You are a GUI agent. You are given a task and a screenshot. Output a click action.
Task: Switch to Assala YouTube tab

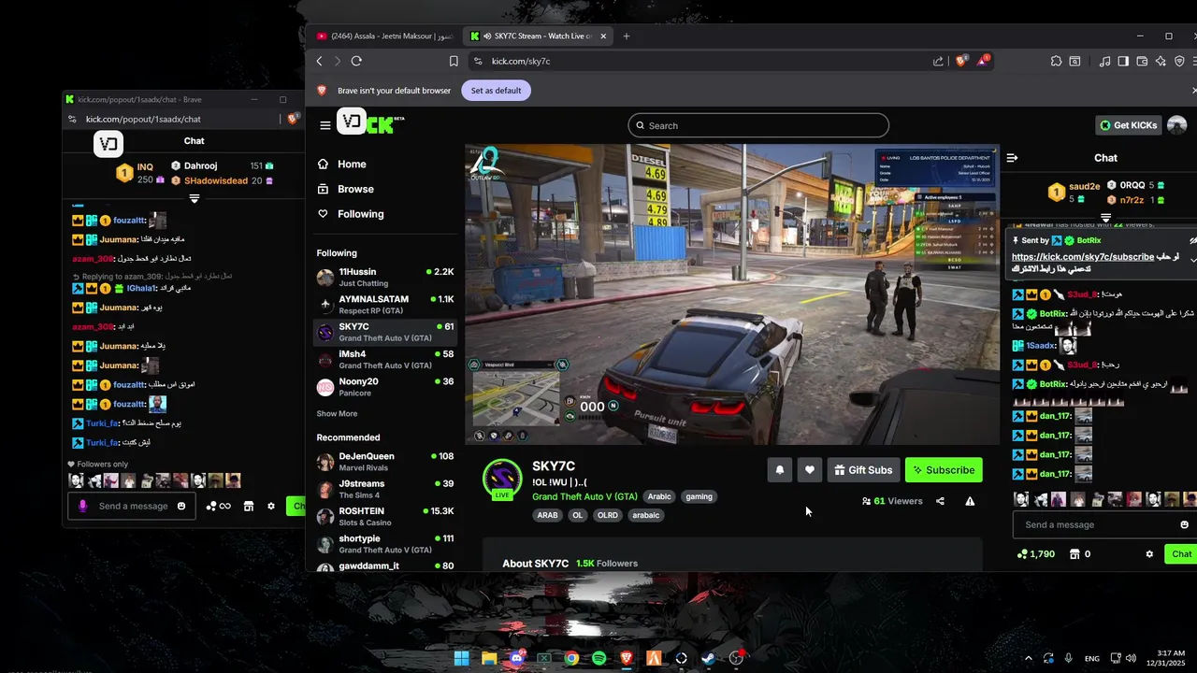pos(384,36)
